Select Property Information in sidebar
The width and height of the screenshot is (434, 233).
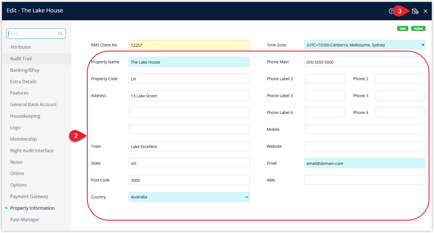(32, 208)
